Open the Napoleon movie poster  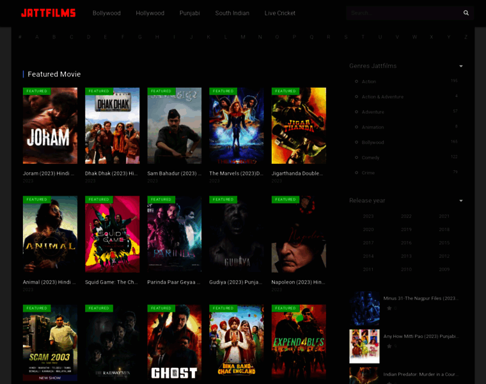tap(299, 234)
